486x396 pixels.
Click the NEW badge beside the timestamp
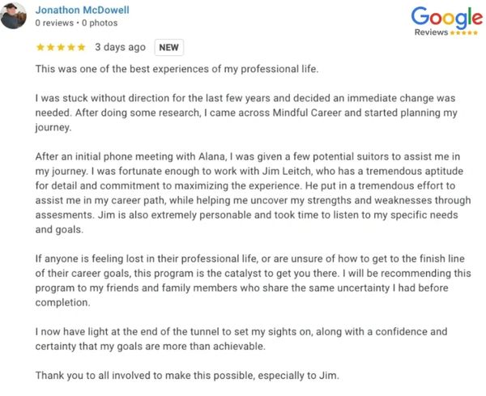click(169, 47)
